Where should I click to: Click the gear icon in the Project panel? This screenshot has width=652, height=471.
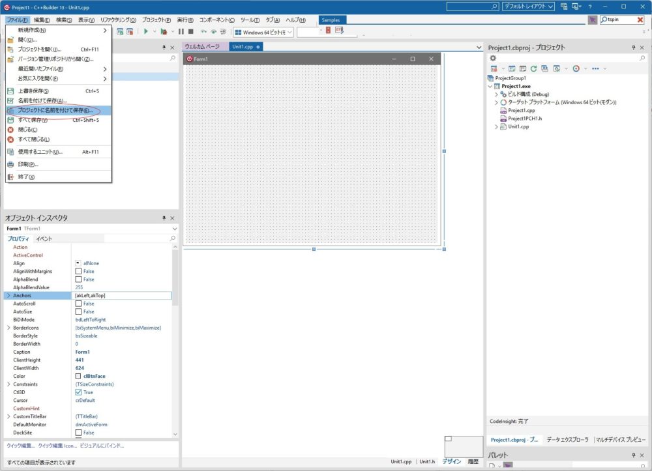493,58
